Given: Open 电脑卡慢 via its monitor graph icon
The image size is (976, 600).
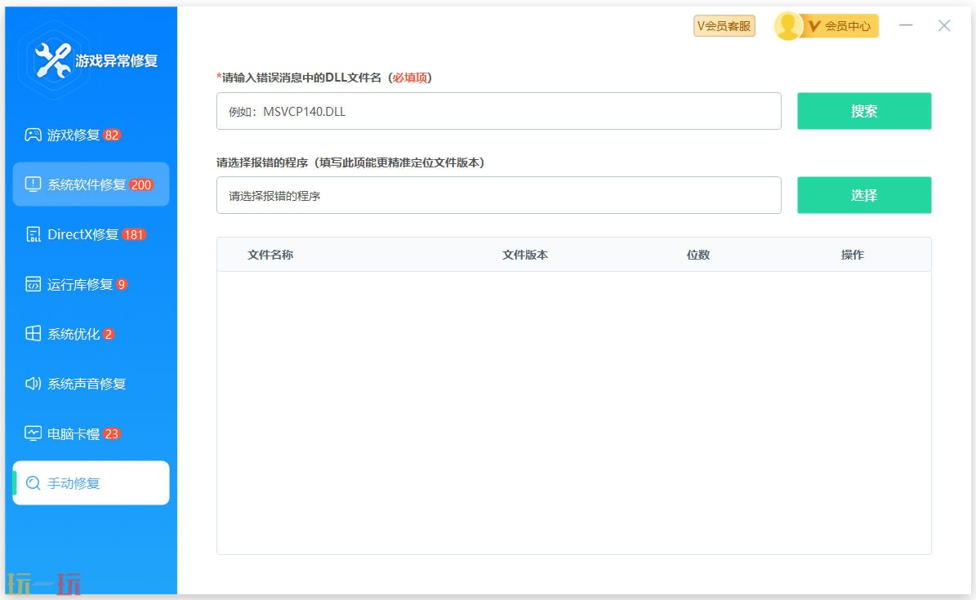Looking at the screenshot, I should point(33,433).
